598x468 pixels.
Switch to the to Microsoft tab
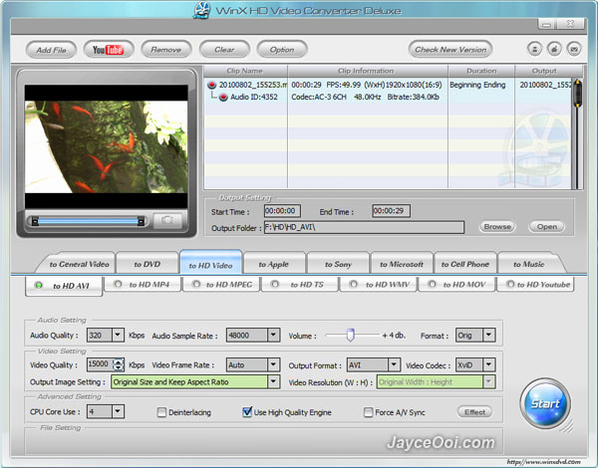(x=402, y=264)
